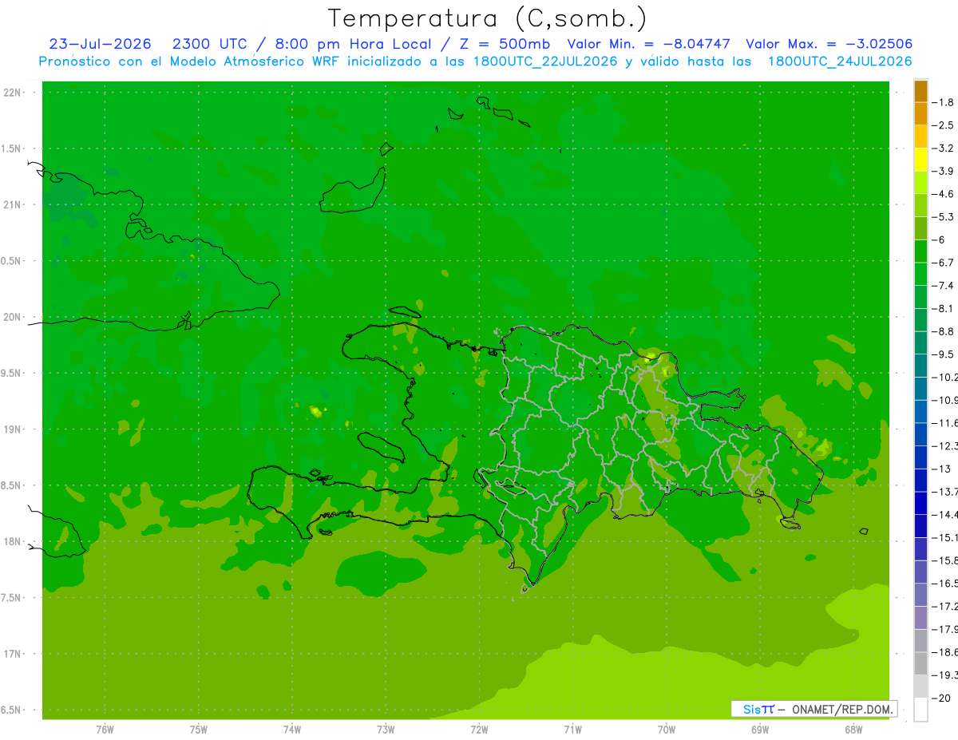Select the date text "23-Jul-2026"

click(100, 44)
